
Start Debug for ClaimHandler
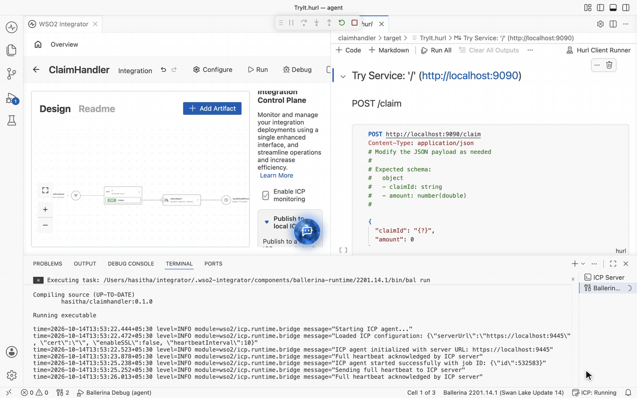(297, 70)
